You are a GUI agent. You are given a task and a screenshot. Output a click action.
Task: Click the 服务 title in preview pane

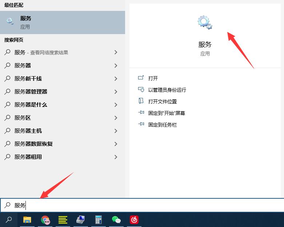[x=205, y=45]
